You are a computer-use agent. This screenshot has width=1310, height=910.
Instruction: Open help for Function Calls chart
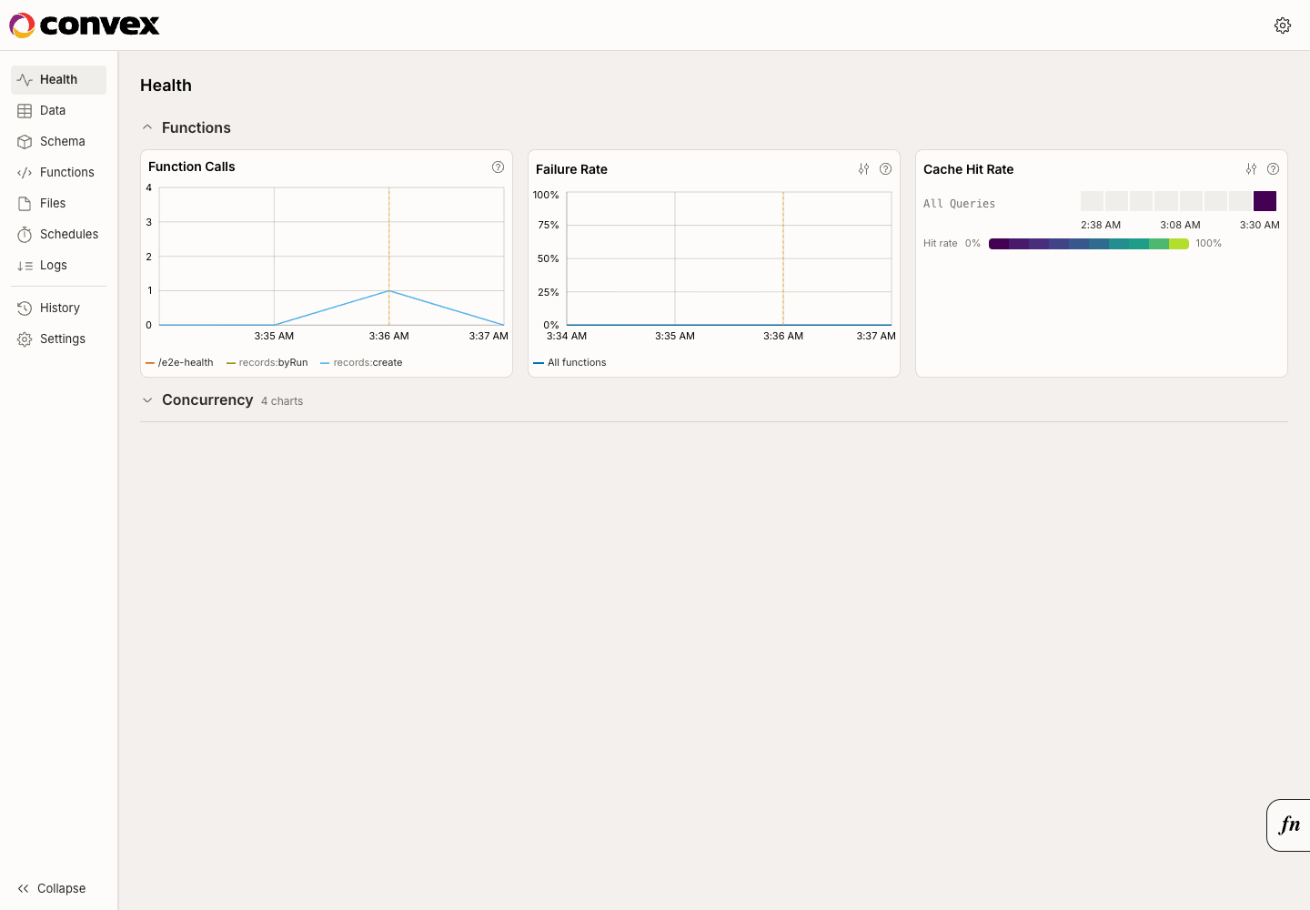click(498, 167)
